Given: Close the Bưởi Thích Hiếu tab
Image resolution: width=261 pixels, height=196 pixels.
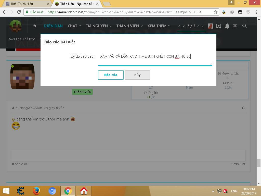Looking at the screenshot, I should coord(48,4).
